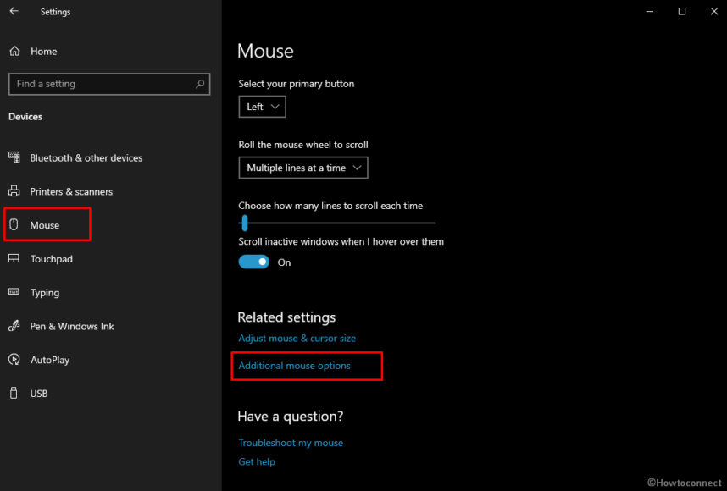Viewport: 727px width, 491px height.
Task: Click the Find a setting search box
Action: (108, 84)
